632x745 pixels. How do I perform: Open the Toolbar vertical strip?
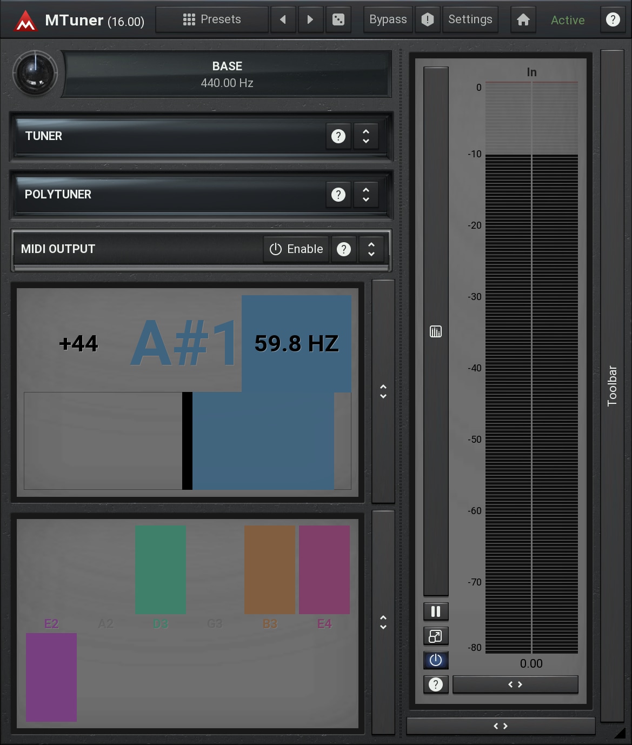pos(612,386)
